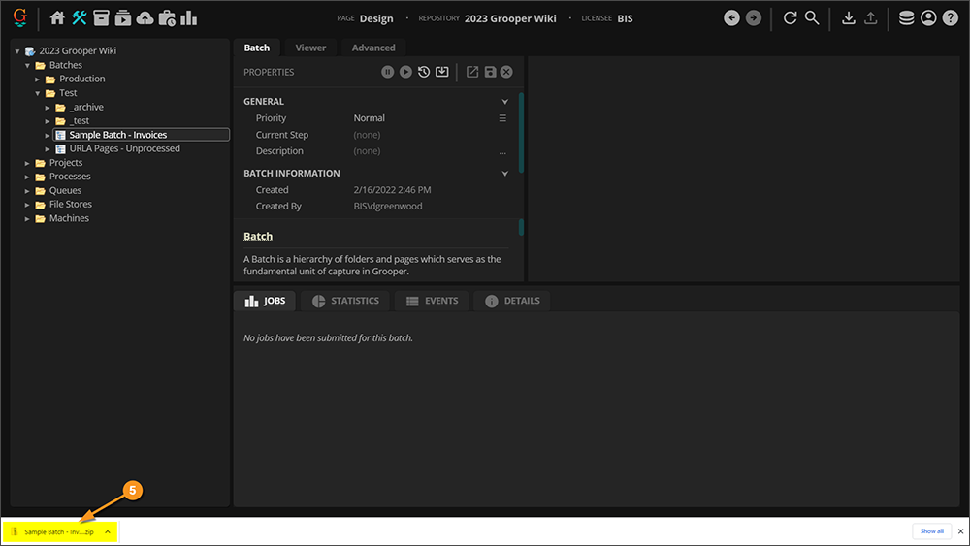970x546 pixels.
Task: Resume the batch with play icon
Action: (405, 72)
